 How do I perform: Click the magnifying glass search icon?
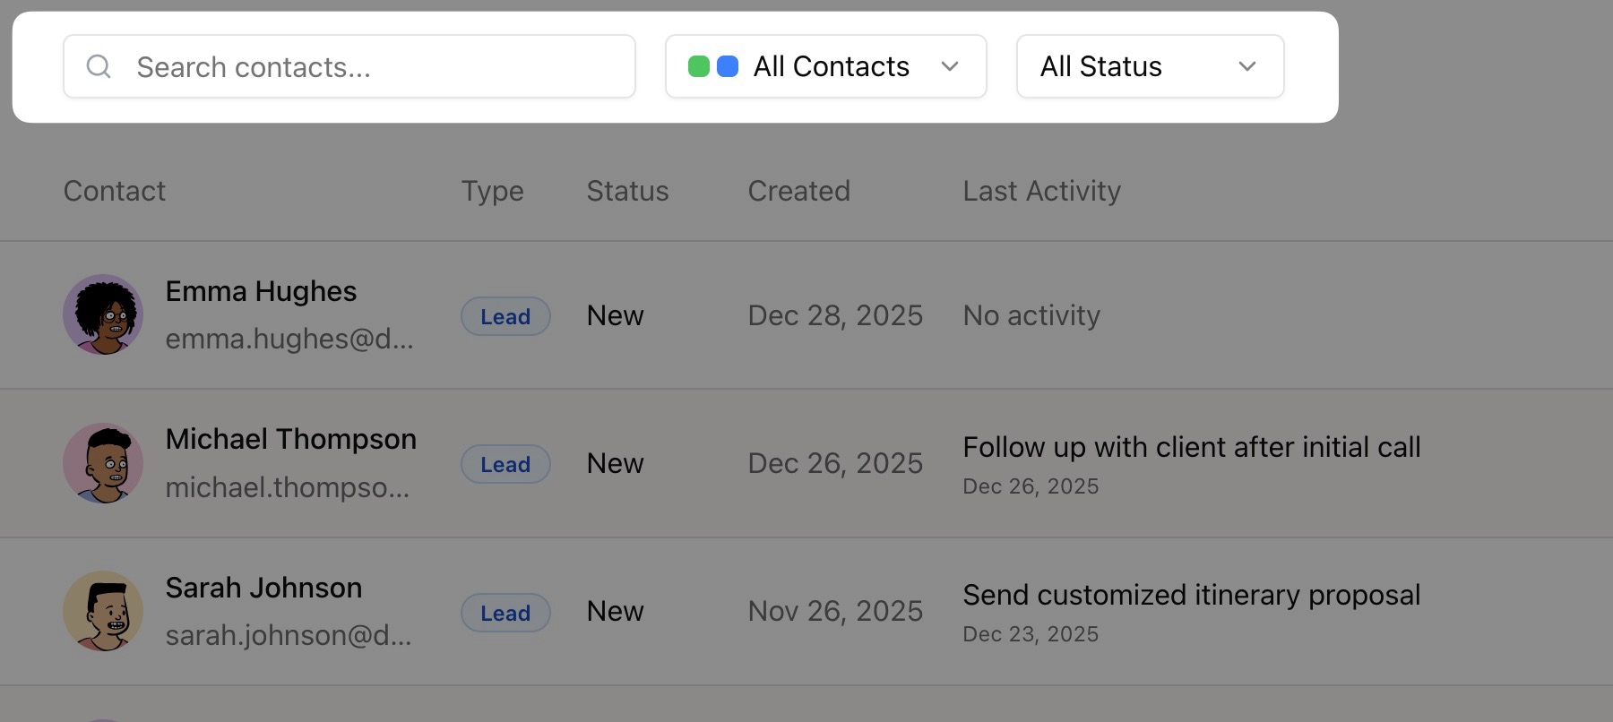point(99,66)
